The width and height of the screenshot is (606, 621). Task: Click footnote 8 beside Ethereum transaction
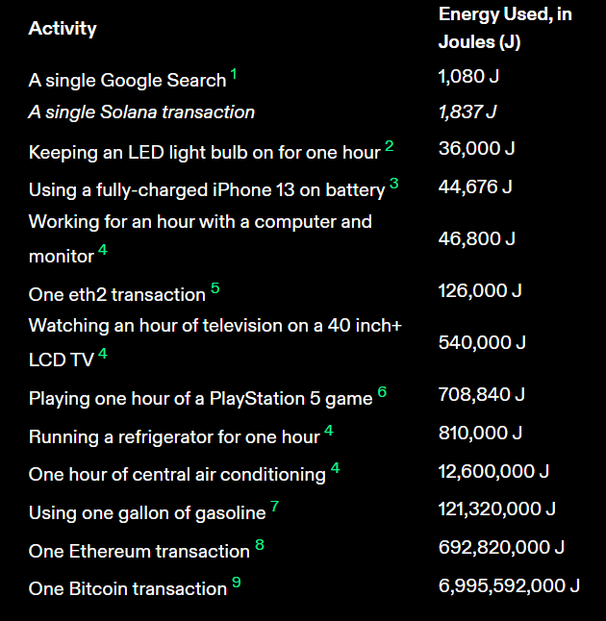click(x=259, y=545)
